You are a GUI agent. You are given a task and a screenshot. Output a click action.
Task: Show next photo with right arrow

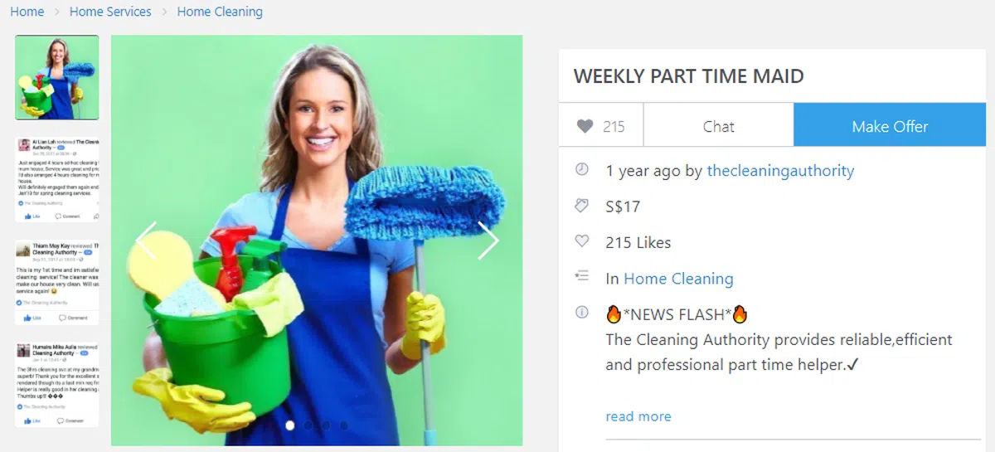coord(488,241)
